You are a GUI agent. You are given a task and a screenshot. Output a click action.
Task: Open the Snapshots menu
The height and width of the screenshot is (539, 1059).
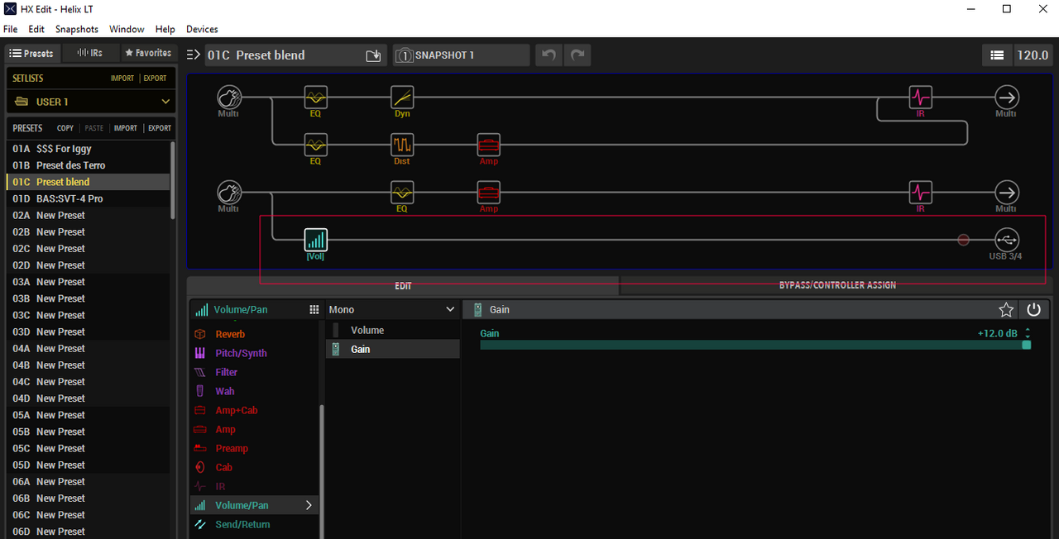coord(77,29)
